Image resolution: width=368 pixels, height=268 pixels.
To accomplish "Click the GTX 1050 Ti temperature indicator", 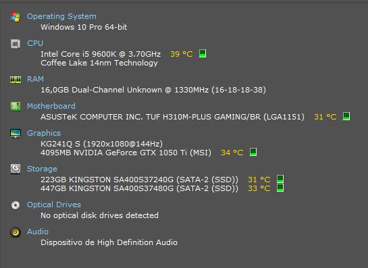I will [x=253, y=152].
